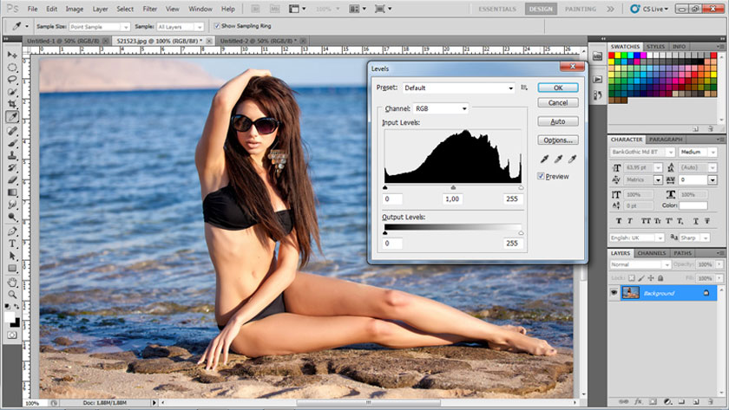
Task: Select the Type tool in the toolbox
Action: (12, 244)
